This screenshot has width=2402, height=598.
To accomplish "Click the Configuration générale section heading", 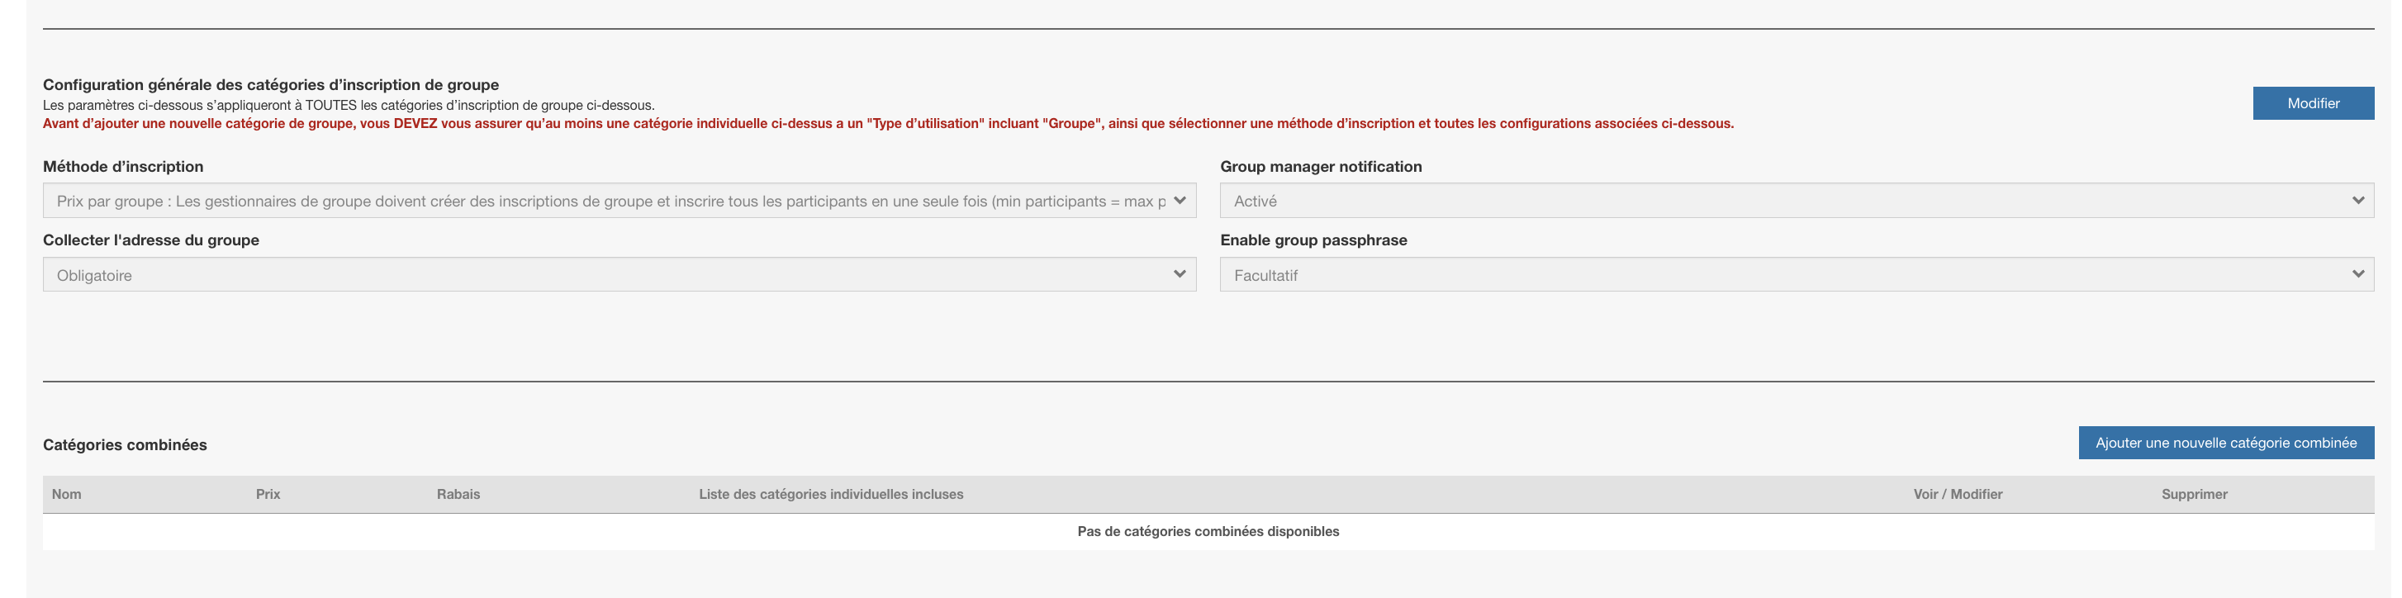I will 270,85.
